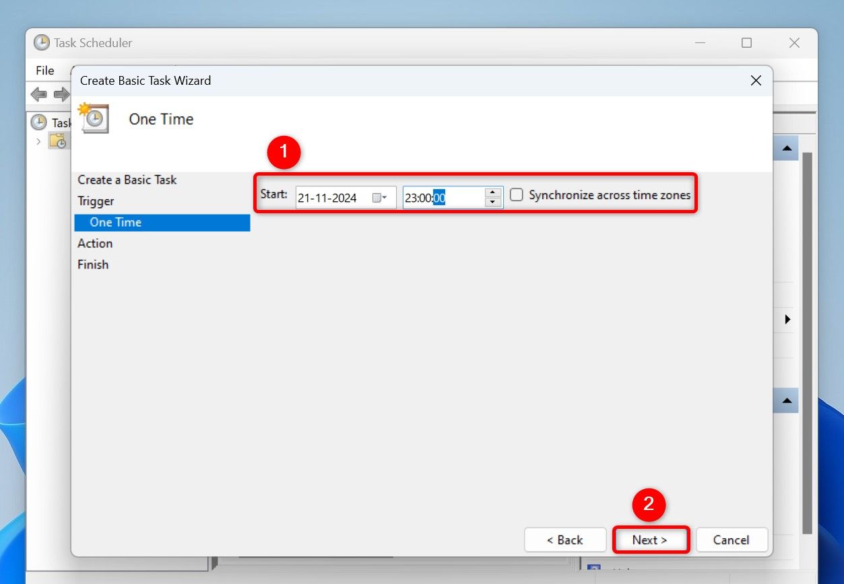The height and width of the screenshot is (584, 844).
Task: Increase time with the up spinner arrow
Action: 493,192
